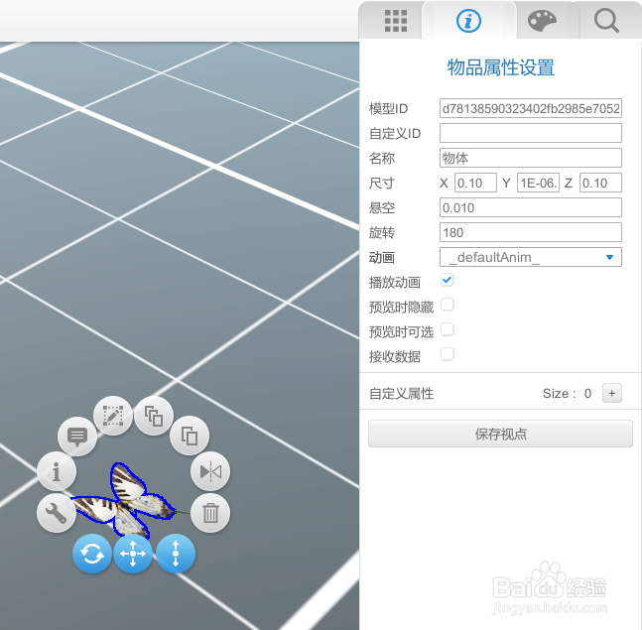The height and width of the screenshot is (630, 642).
Task: Open the color palette tab
Action: point(541,21)
